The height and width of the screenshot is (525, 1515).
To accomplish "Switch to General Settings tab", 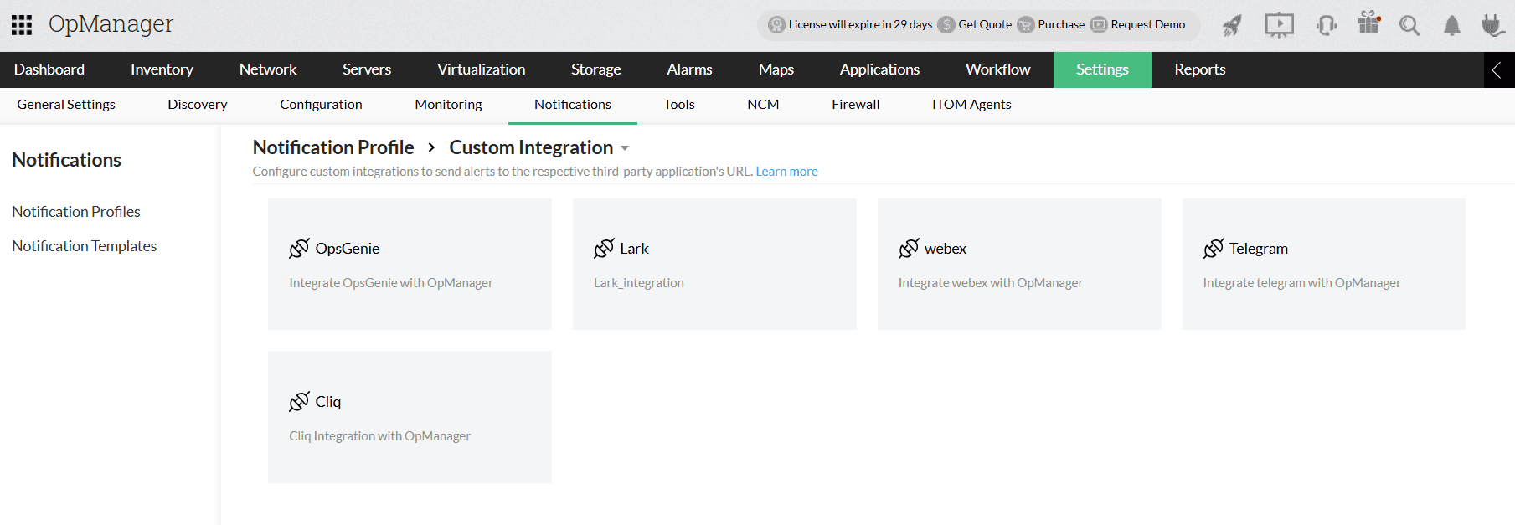I will (66, 105).
